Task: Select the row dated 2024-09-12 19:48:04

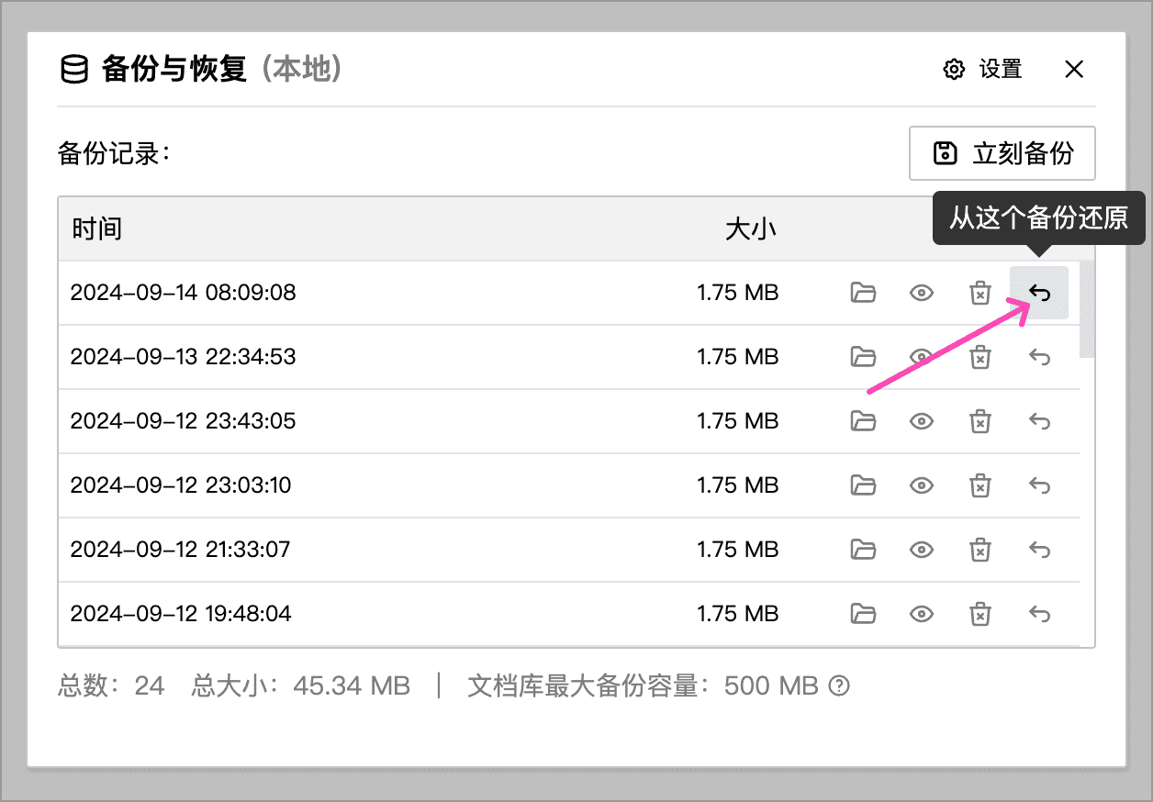Action: [x=569, y=613]
